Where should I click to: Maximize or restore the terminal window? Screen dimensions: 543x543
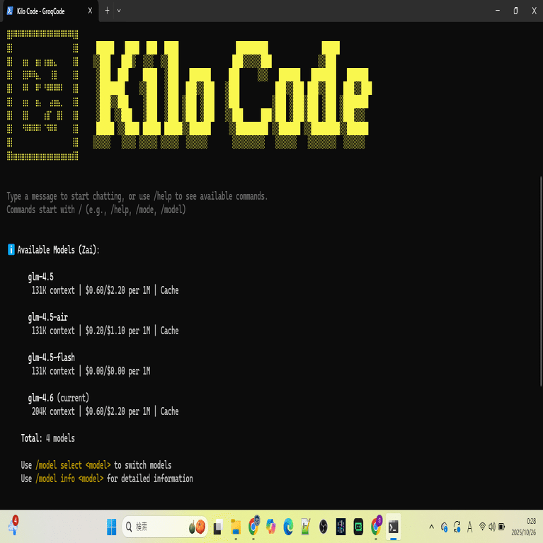click(516, 11)
